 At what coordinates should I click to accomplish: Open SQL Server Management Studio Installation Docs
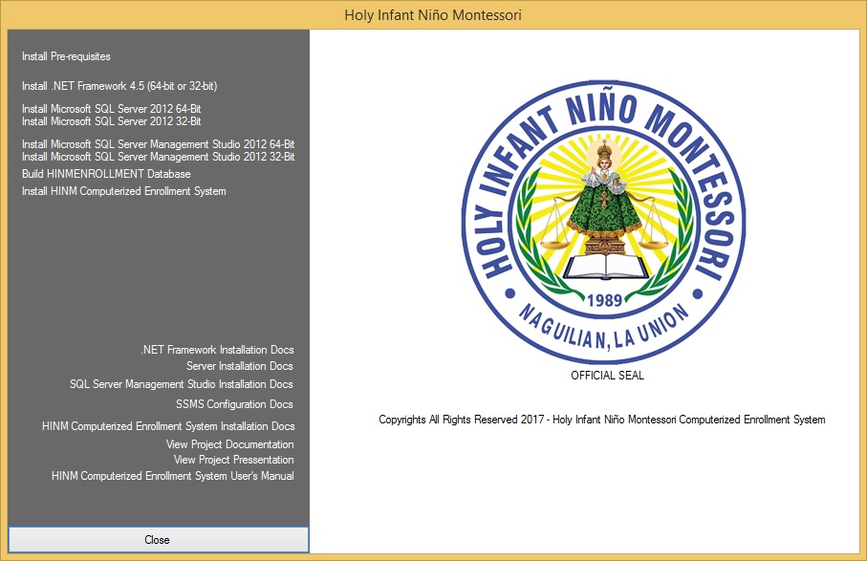tap(182, 384)
